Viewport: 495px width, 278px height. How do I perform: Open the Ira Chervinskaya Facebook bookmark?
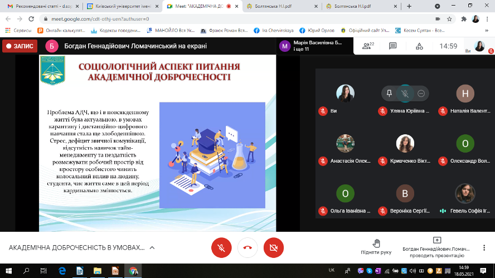pyautogui.click(x=274, y=31)
